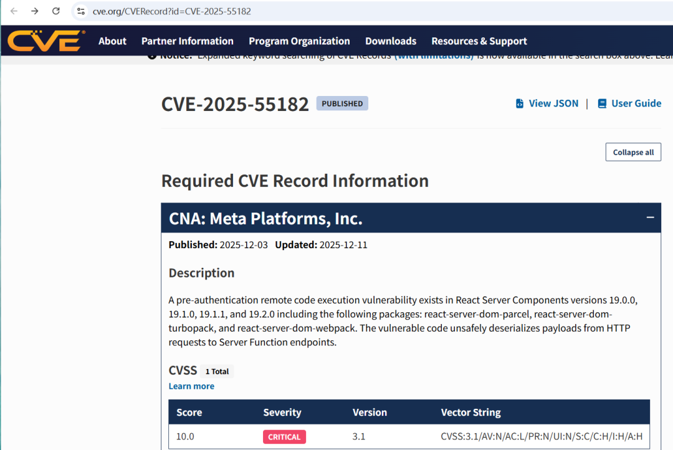Click the 10.0 score cell
Viewport: 673px width, 450px height.
[185, 437]
